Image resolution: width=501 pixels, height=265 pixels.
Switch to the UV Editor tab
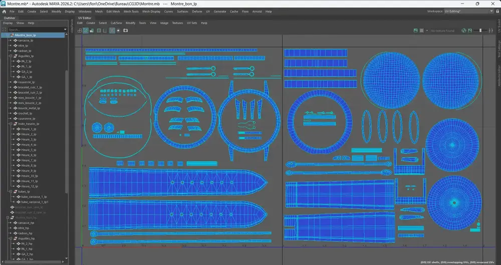(85, 18)
